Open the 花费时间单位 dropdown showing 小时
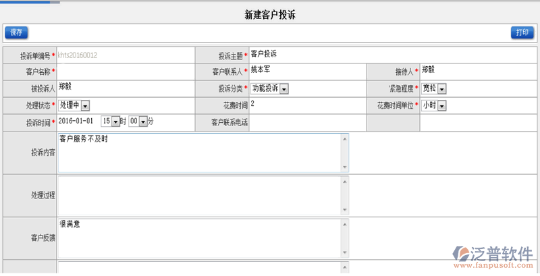Viewport: 540px width, 276px height. tap(434, 105)
